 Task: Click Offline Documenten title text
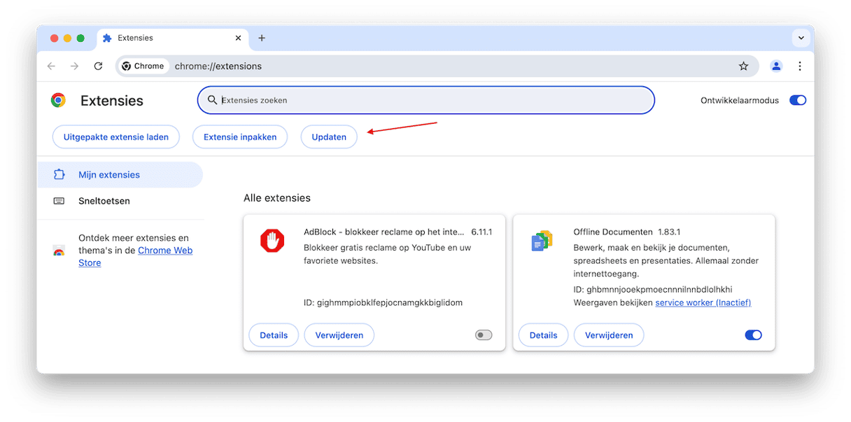click(x=613, y=232)
